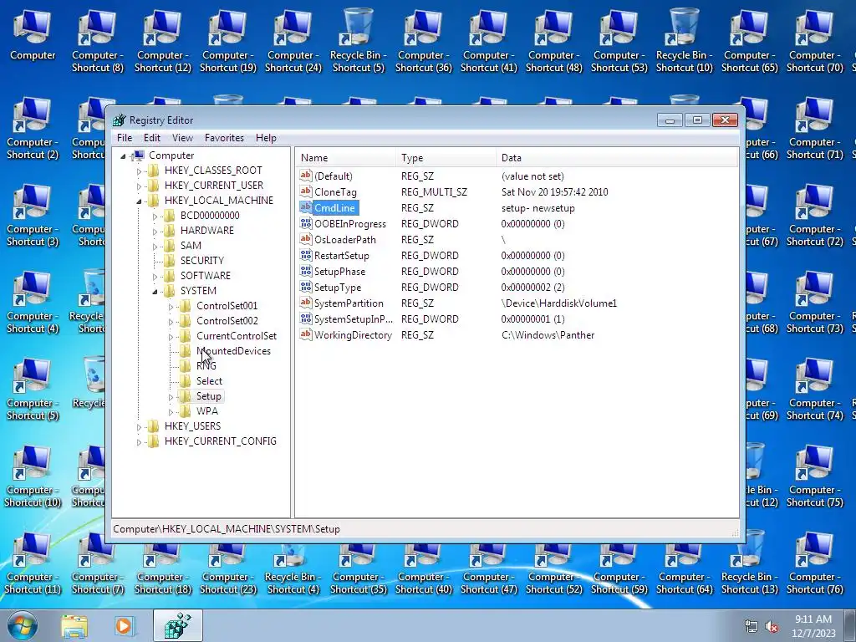Select the SOFTWARE key in tree

point(206,276)
